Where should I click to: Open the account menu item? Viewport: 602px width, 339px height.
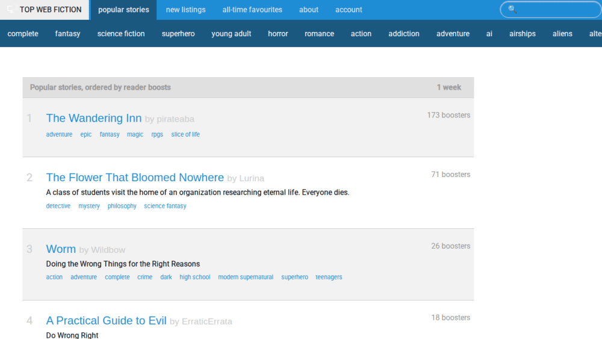349,10
